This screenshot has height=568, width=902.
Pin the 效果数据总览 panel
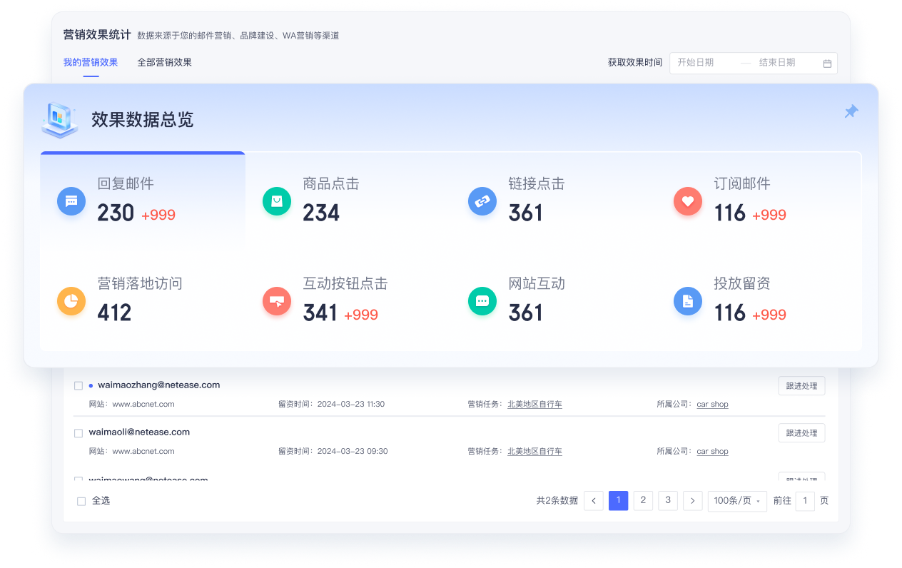(851, 111)
